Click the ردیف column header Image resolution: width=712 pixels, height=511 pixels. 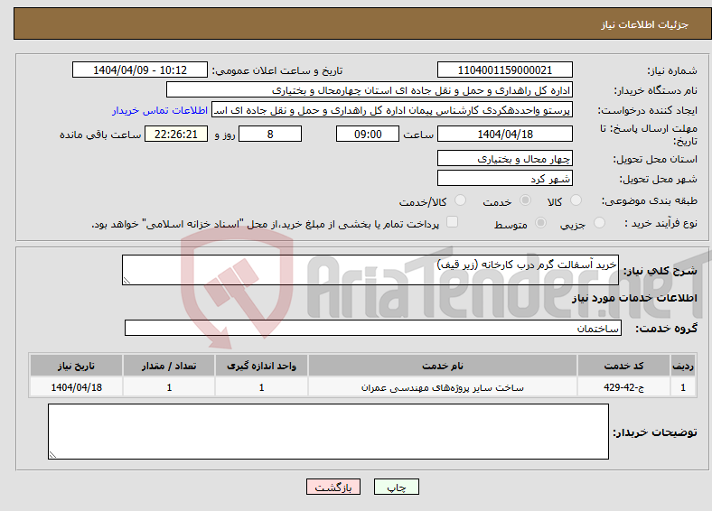point(683,366)
